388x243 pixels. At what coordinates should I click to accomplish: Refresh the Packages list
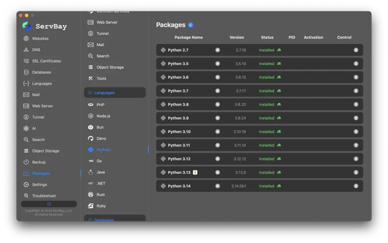click(x=190, y=25)
